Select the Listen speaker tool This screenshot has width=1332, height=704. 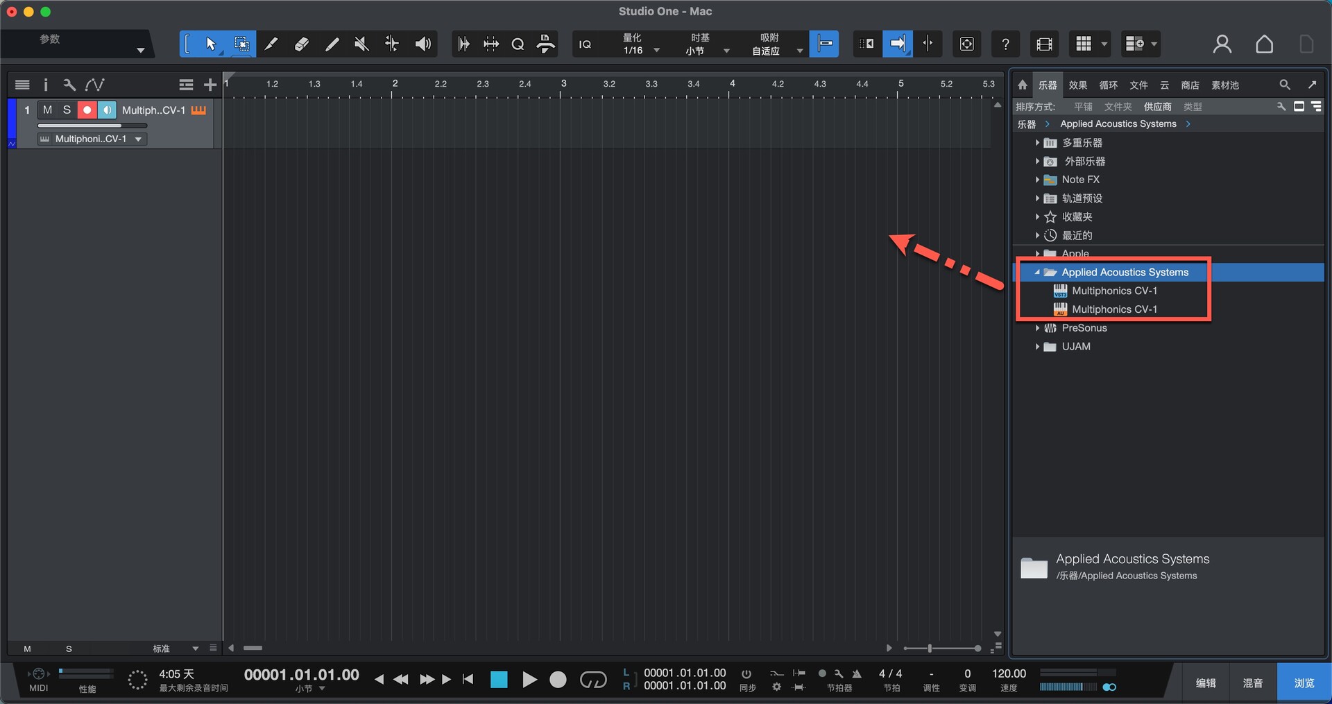click(x=422, y=44)
